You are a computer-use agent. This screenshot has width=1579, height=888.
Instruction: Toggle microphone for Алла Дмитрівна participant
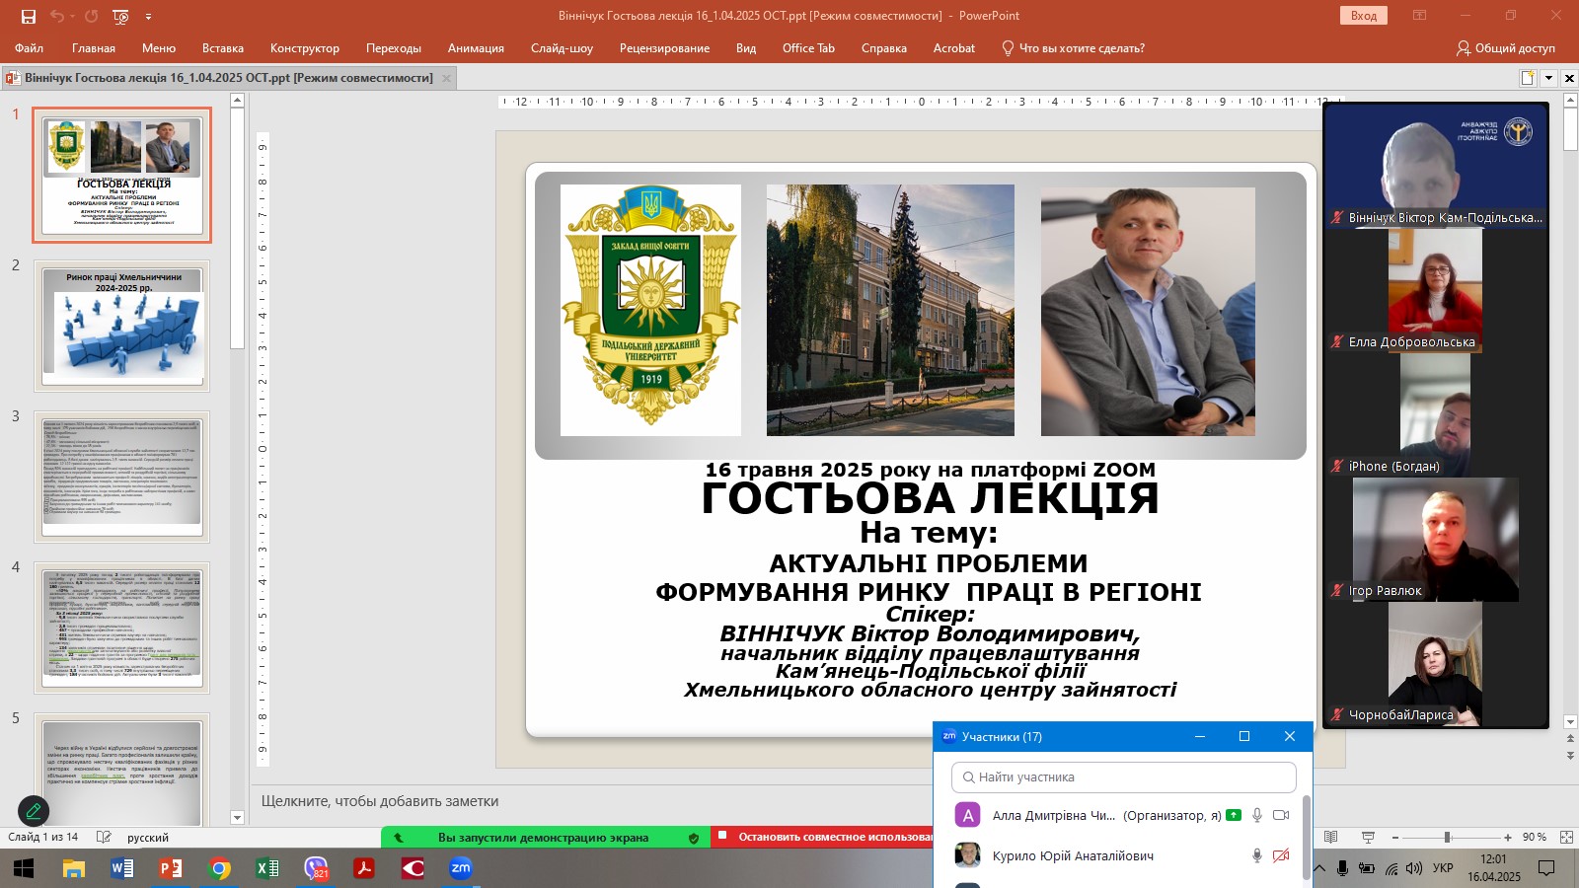coord(1256,815)
